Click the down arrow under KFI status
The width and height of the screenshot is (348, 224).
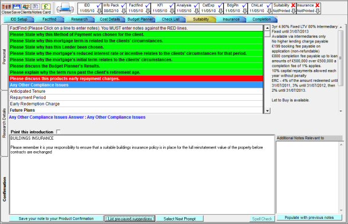point(172,11)
